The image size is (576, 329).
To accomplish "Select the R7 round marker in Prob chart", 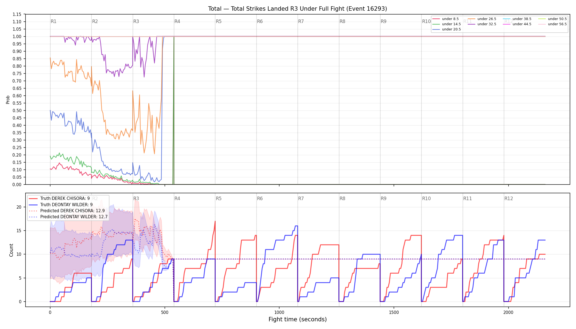I will pyautogui.click(x=301, y=21).
